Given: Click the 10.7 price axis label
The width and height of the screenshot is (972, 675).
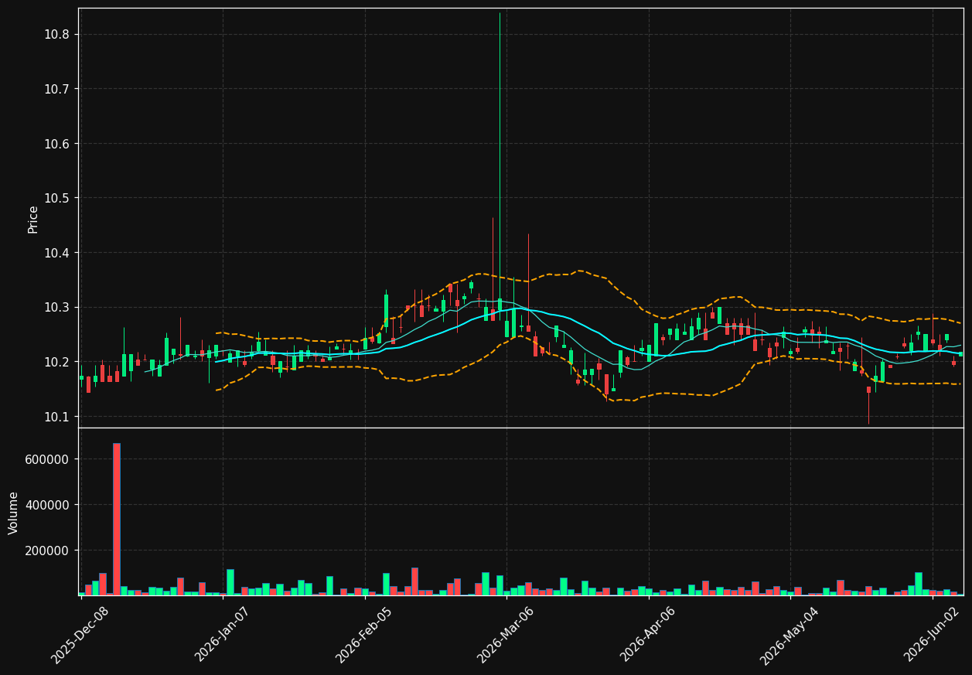Looking at the screenshot, I should (x=56, y=90).
